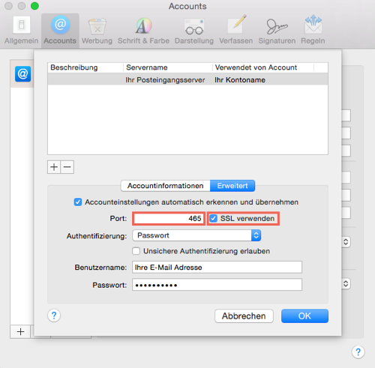Image resolution: width=375 pixels, height=368 pixels.
Task: Select the Accounts toolbar icon
Action: pos(60,30)
